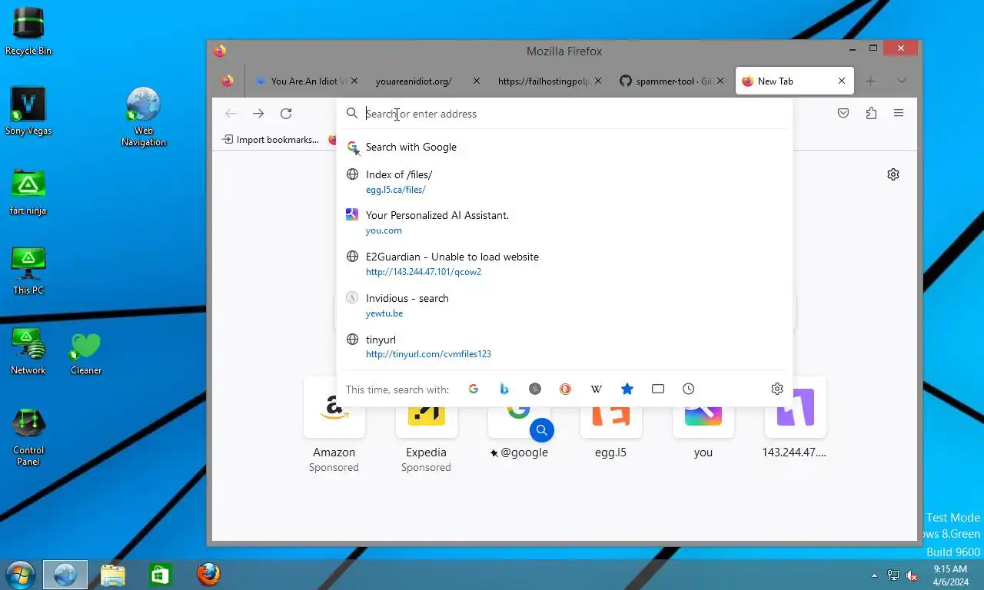Open the Extensions puzzle icon
984x590 pixels.
(871, 114)
